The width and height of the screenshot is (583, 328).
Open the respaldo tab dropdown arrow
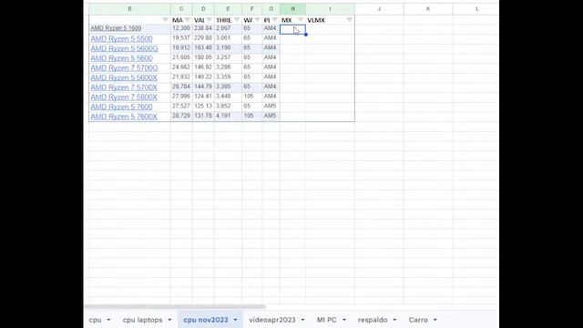394,320
